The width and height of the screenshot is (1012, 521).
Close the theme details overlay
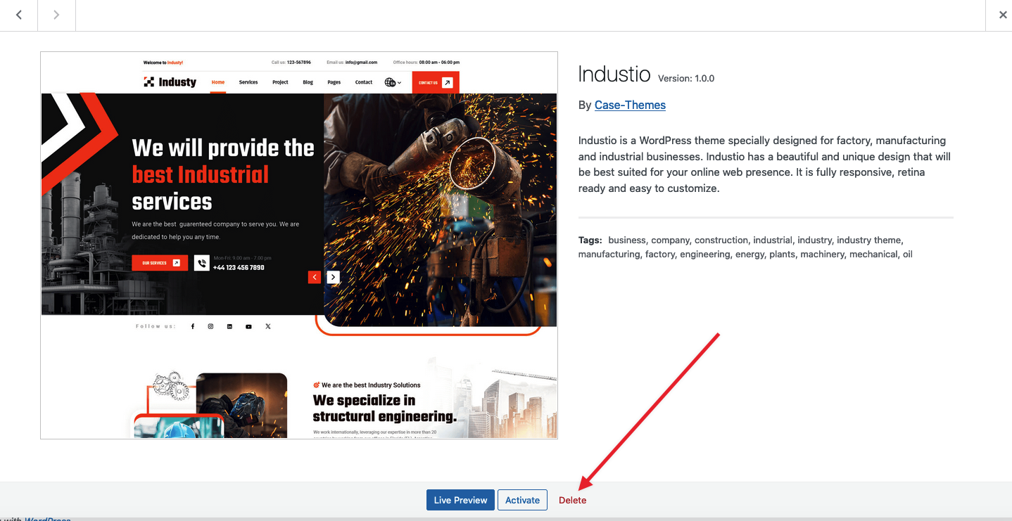(x=1003, y=15)
